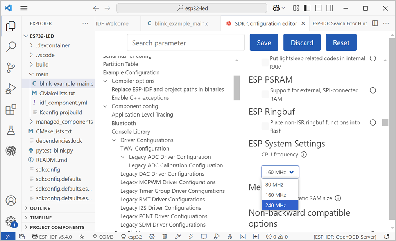396x241 pixels.
Task: Open the Source Control view
Action: click(x=11, y=68)
